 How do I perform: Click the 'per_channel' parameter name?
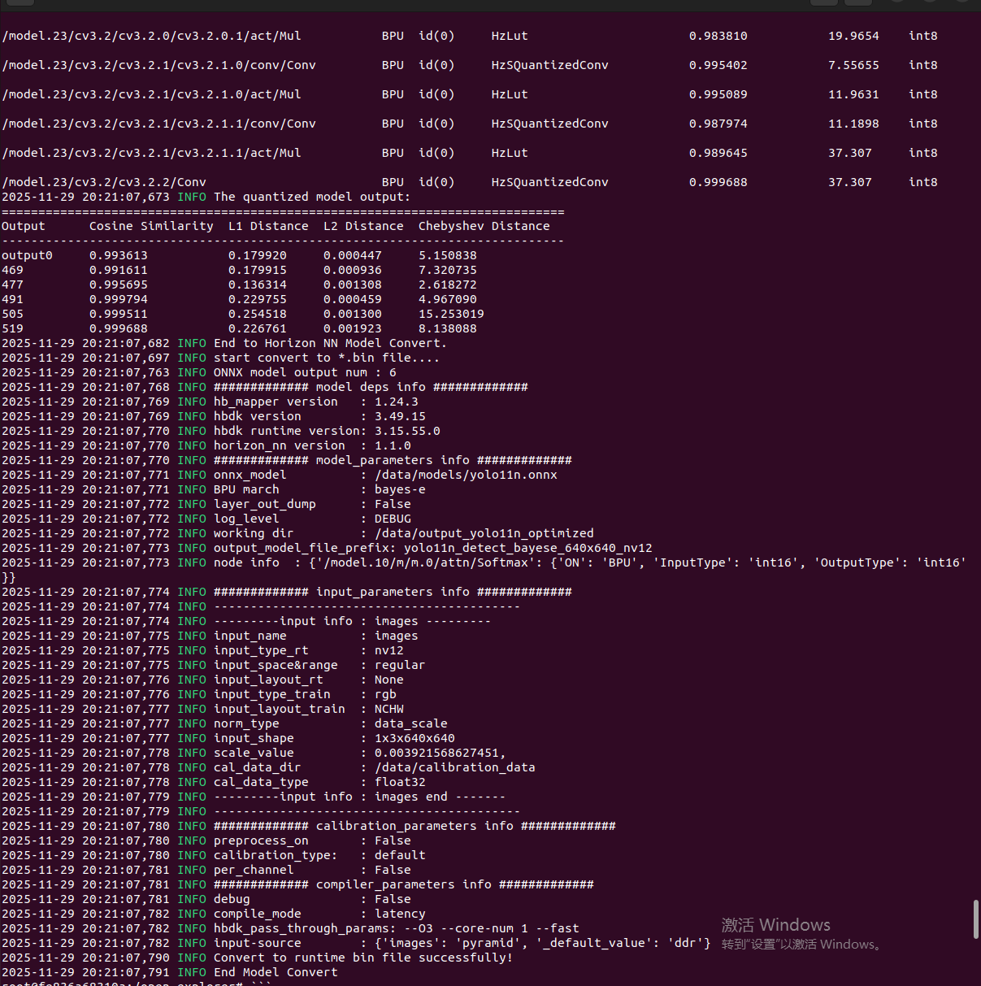[254, 870]
